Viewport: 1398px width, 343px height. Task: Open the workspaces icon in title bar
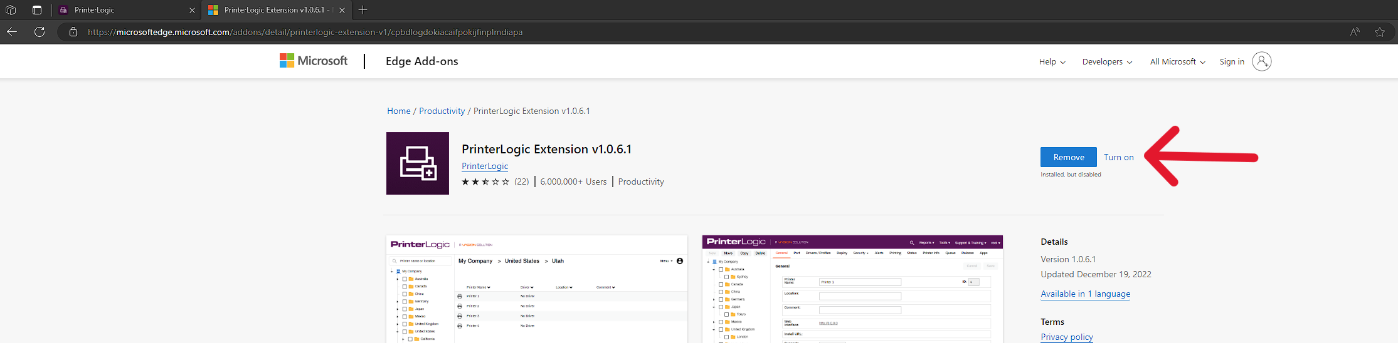(11, 10)
